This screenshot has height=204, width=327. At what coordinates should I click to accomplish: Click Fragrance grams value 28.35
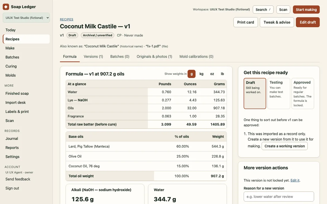[220, 116]
